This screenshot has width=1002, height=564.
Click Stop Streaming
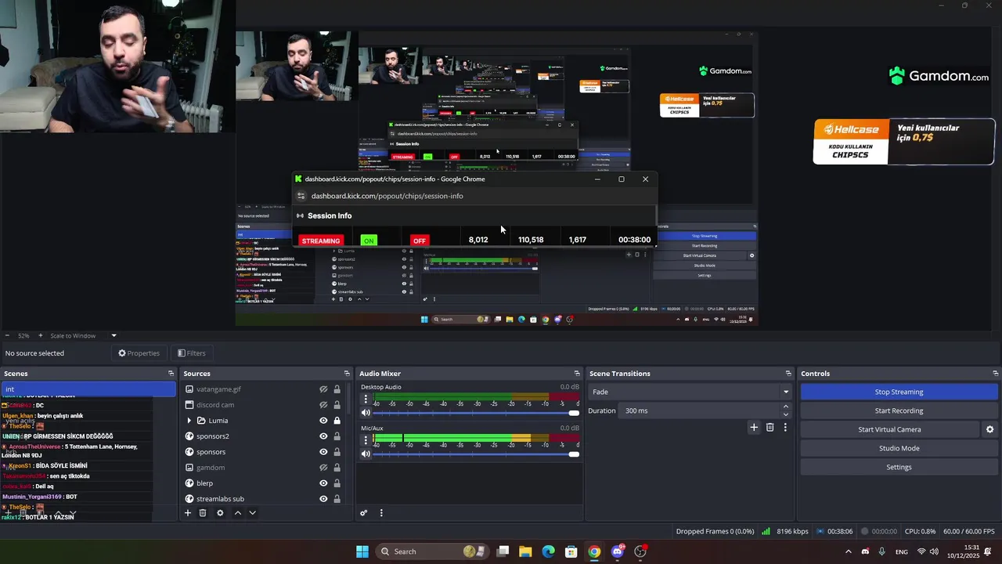899,392
